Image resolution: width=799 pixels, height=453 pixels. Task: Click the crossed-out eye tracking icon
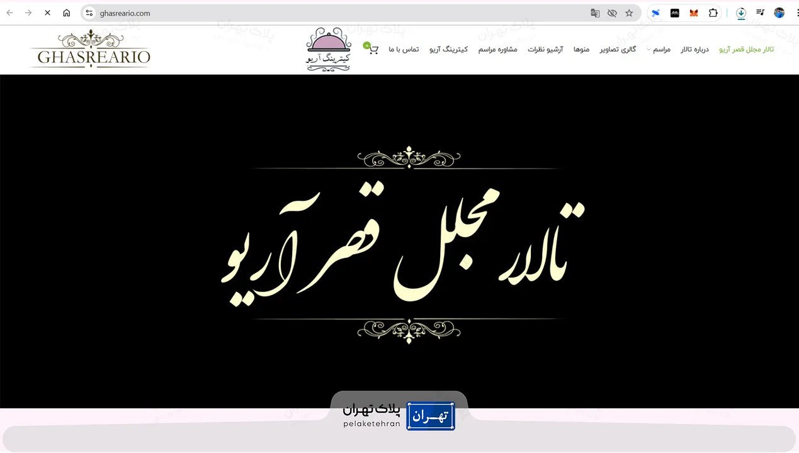coord(612,13)
